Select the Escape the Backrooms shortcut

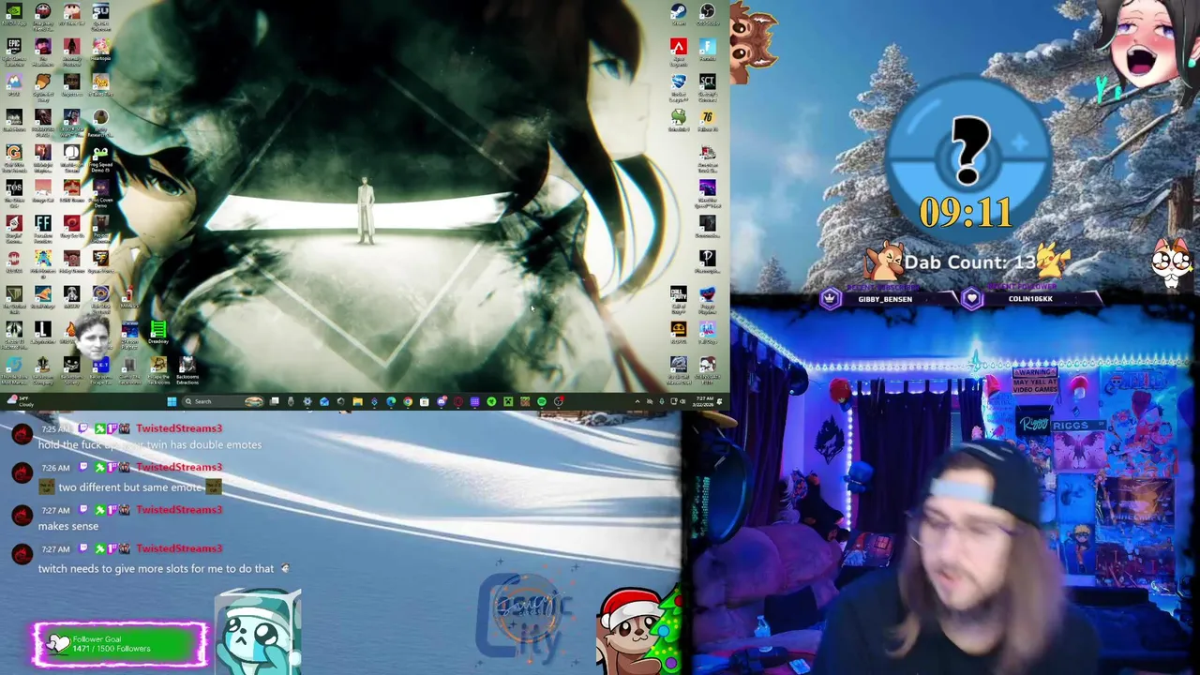(157, 369)
